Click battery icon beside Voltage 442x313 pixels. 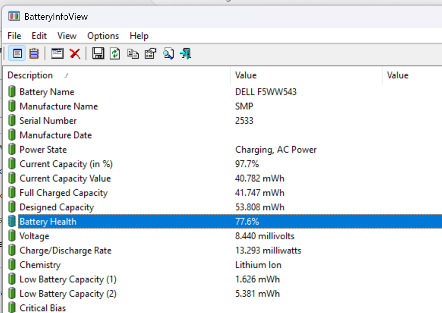pos(12,236)
